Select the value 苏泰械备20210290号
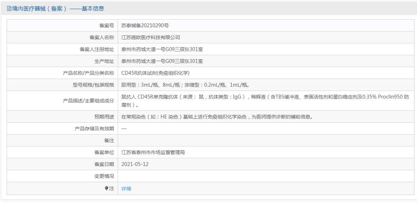This screenshot has height=203, width=417. 145,26
